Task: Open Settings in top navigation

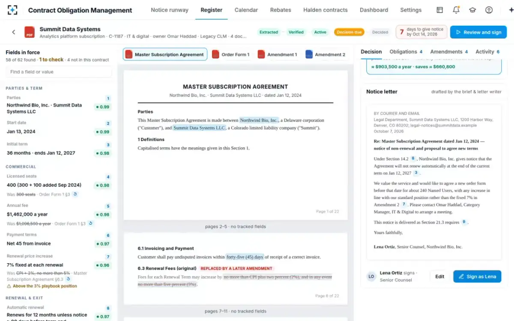Action: [411, 10]
